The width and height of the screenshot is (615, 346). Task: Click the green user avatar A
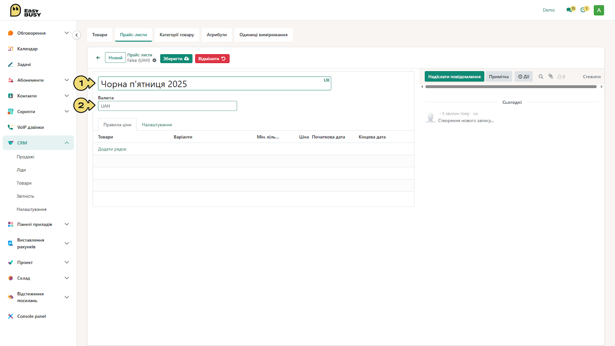[x=599, y=10]
